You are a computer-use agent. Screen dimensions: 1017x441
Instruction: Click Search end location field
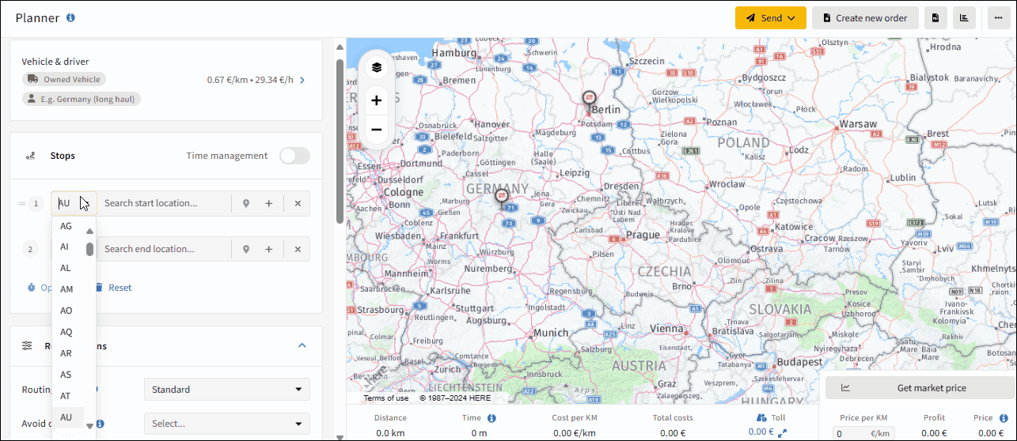click(x=165, y=249)
